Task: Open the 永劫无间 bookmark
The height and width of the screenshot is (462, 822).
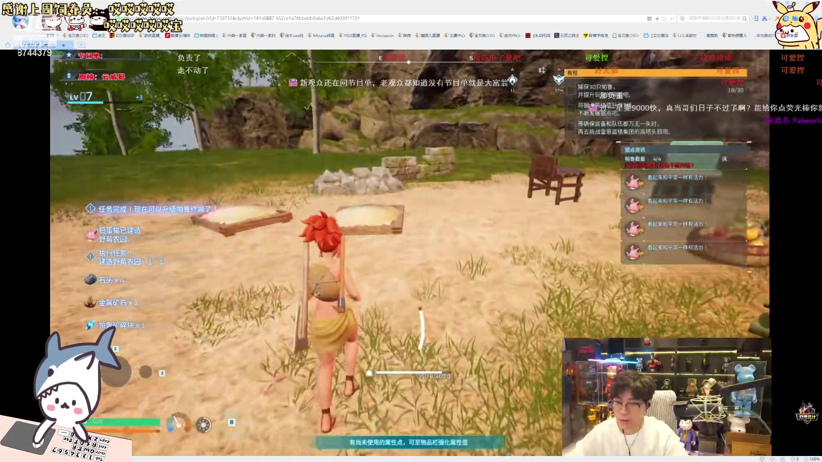Action: tap(538, 36)
